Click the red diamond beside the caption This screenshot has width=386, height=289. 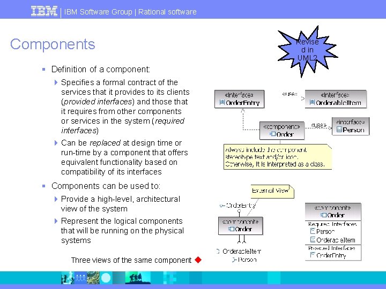(x=198, y=260)
